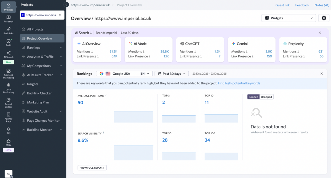
Task: Click the Average Positions value 50
Action: click(80, 103)
